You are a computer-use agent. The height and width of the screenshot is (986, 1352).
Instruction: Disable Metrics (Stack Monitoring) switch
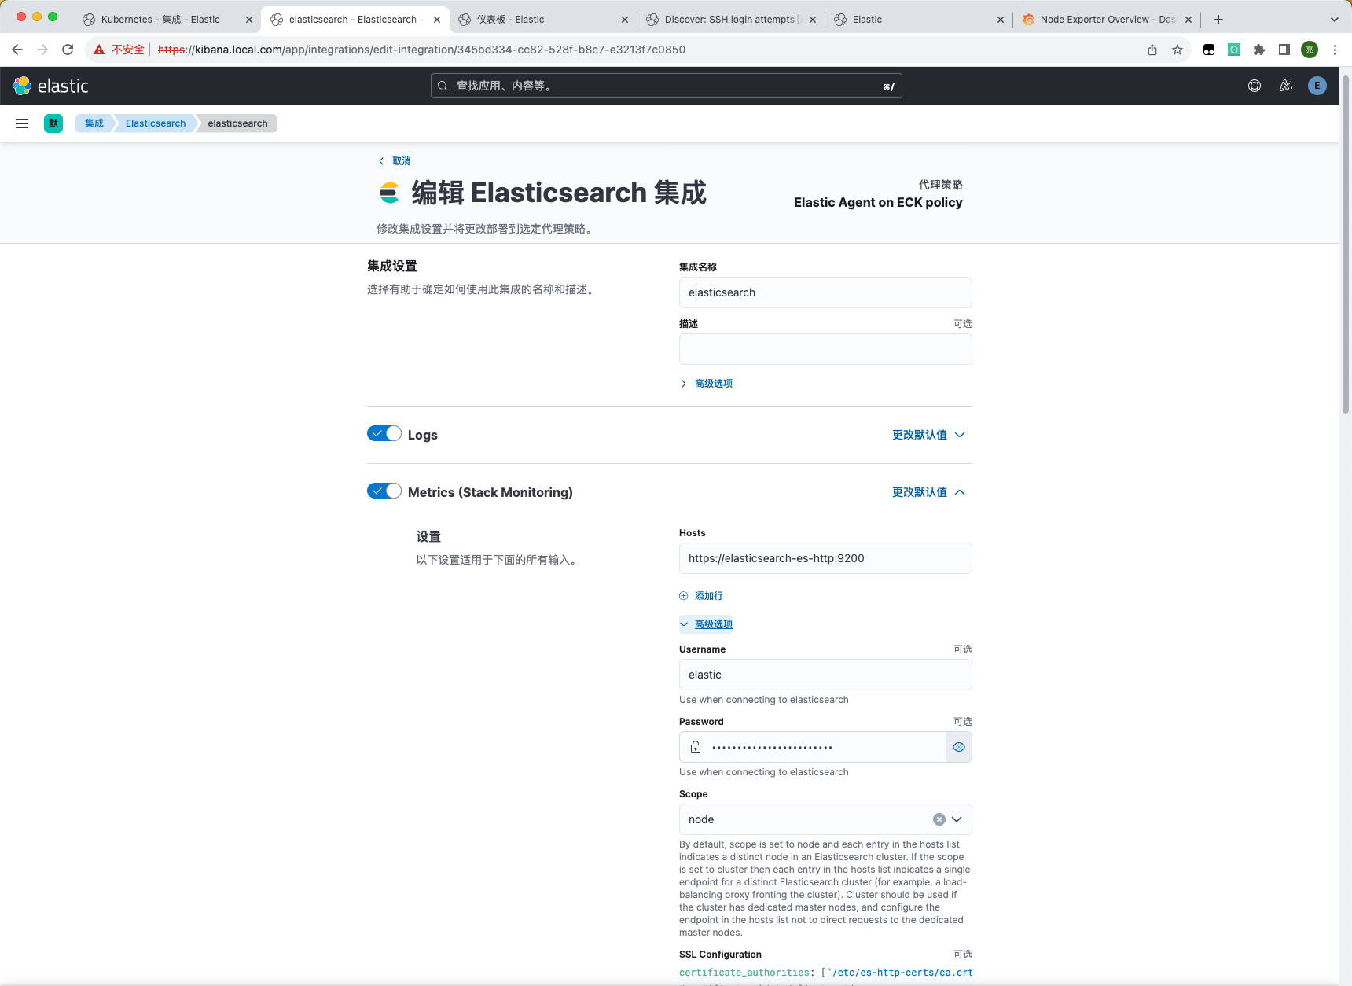point(384,491)
